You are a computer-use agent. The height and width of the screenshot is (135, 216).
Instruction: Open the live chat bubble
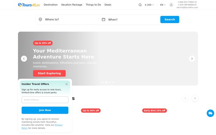[x=210, y=113]
